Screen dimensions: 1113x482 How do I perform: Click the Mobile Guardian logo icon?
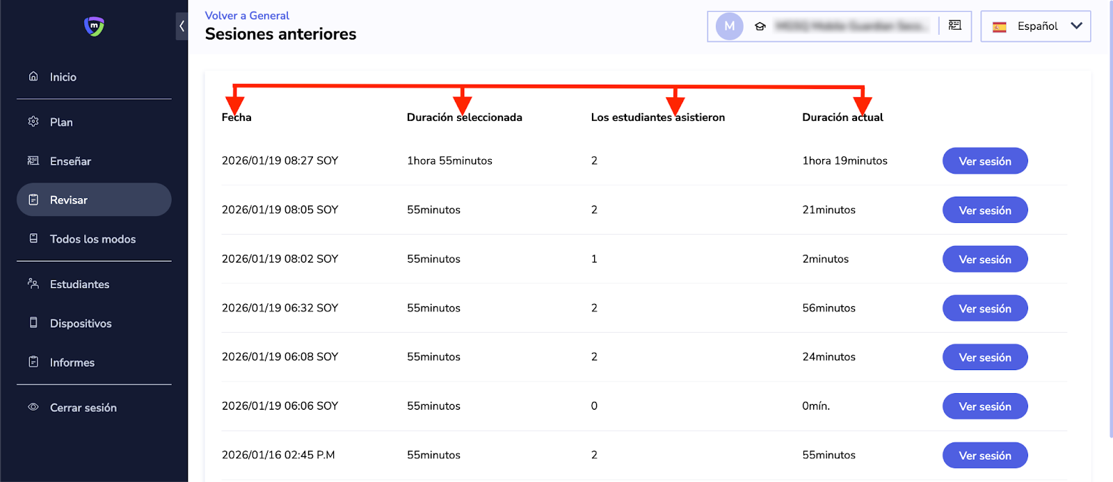[94, 26]
